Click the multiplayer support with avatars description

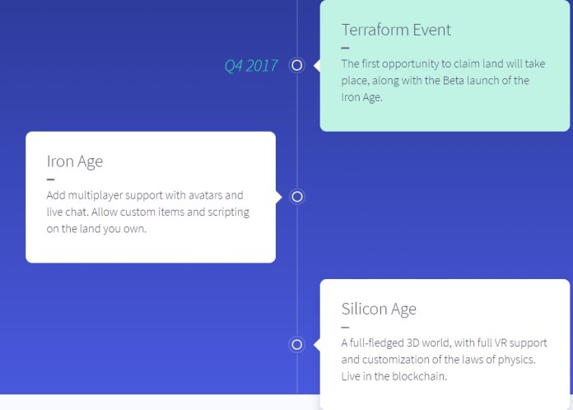click(147, 212)
